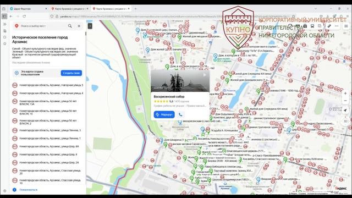Go back with the browser back arrow
The width and height of the screenshot is (352, 198).
pos(11,16)
